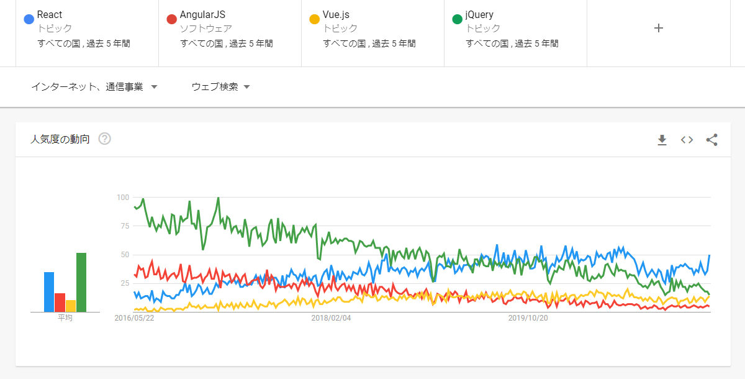Click the green jQuery color dot
The height and width of the screenshot is (379, 745).
point(458,19)
